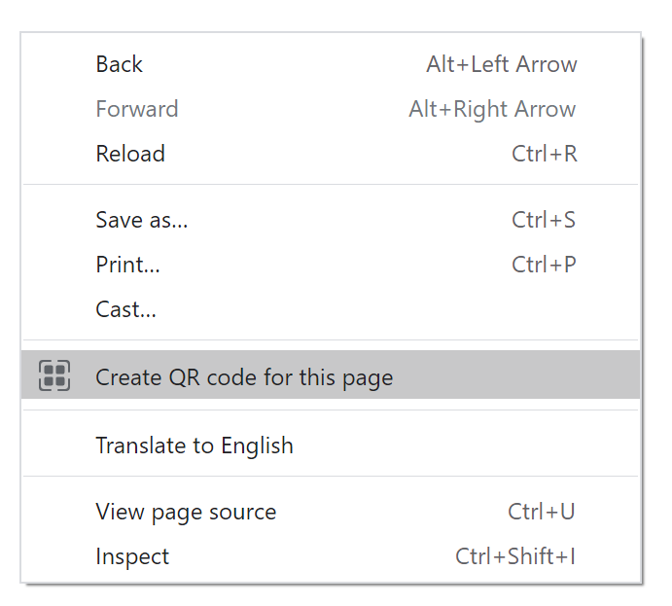Click the greyed-out Forward entry

pyautogui.click(x=136, y=109)
